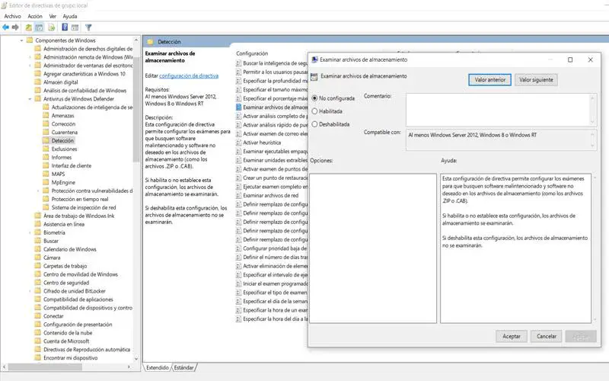Click the folder icon beside Cuarentena
The width and height of the screenshot is (609, 381).
pyautogui.click(x=46, y=132)
